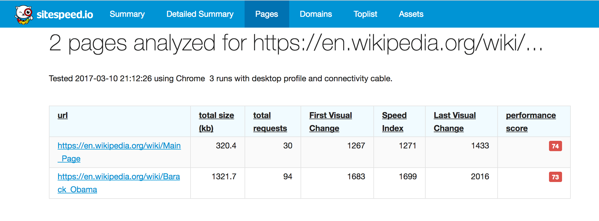Viewport: 599px width, 221px height.
Task: Click the 30 total requests value
Action: pos(288,146)
